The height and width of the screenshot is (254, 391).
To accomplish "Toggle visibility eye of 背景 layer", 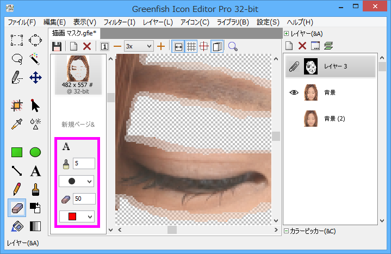I will tap(294, 92).
